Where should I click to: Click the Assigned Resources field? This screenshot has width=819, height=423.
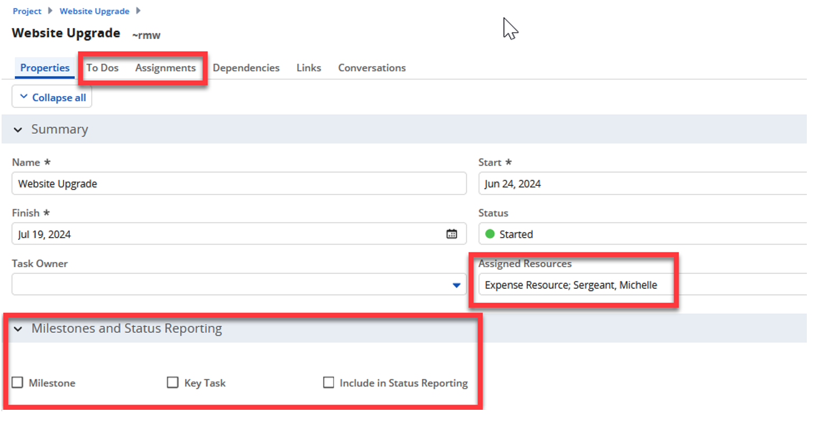point(642,285)
